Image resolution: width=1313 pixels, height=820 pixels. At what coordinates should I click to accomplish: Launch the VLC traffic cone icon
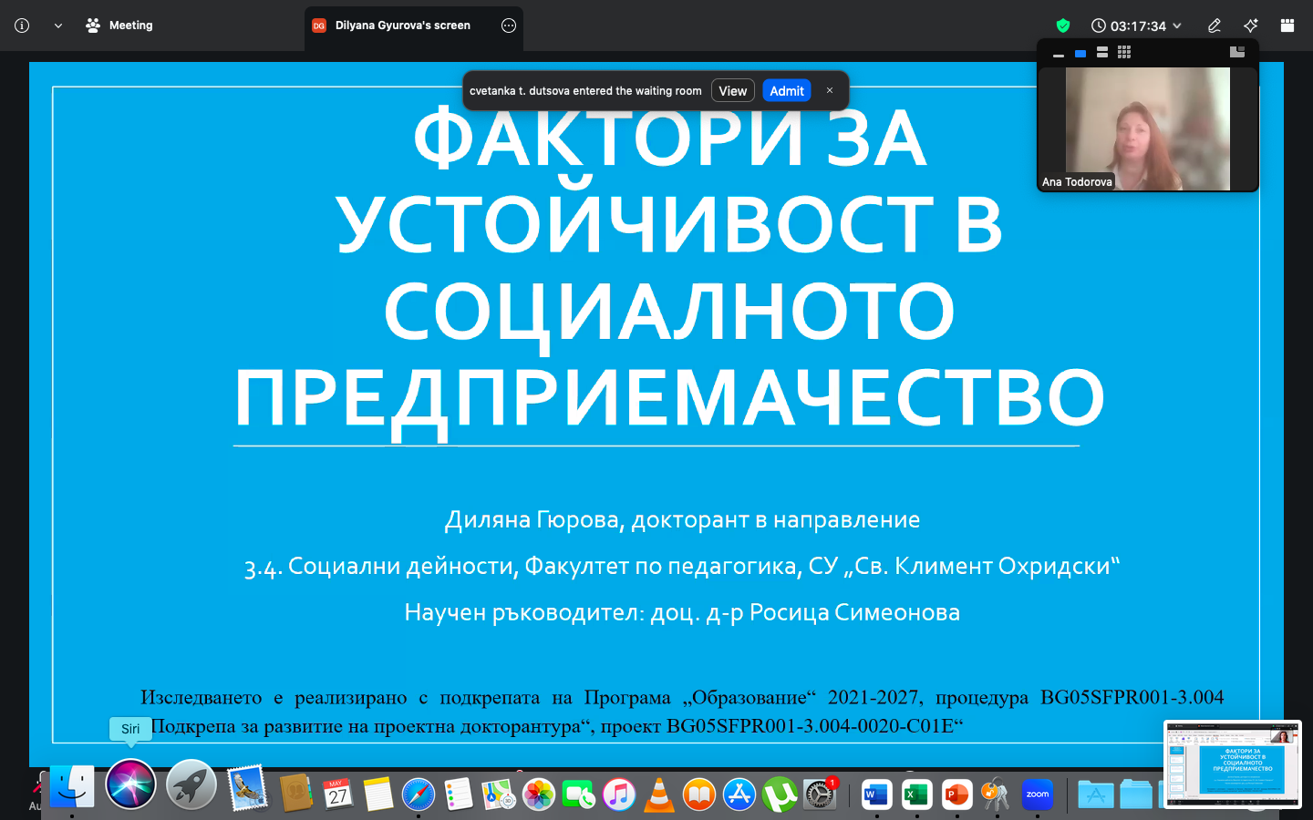tap(659, 794)
